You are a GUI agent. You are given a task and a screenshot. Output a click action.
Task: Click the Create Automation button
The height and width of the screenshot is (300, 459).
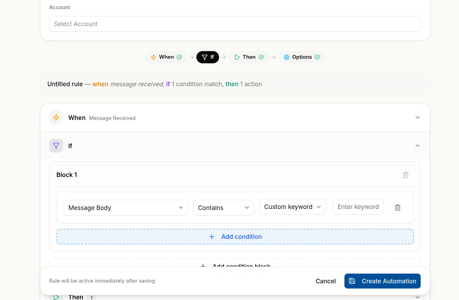click(x=382, y=281)
